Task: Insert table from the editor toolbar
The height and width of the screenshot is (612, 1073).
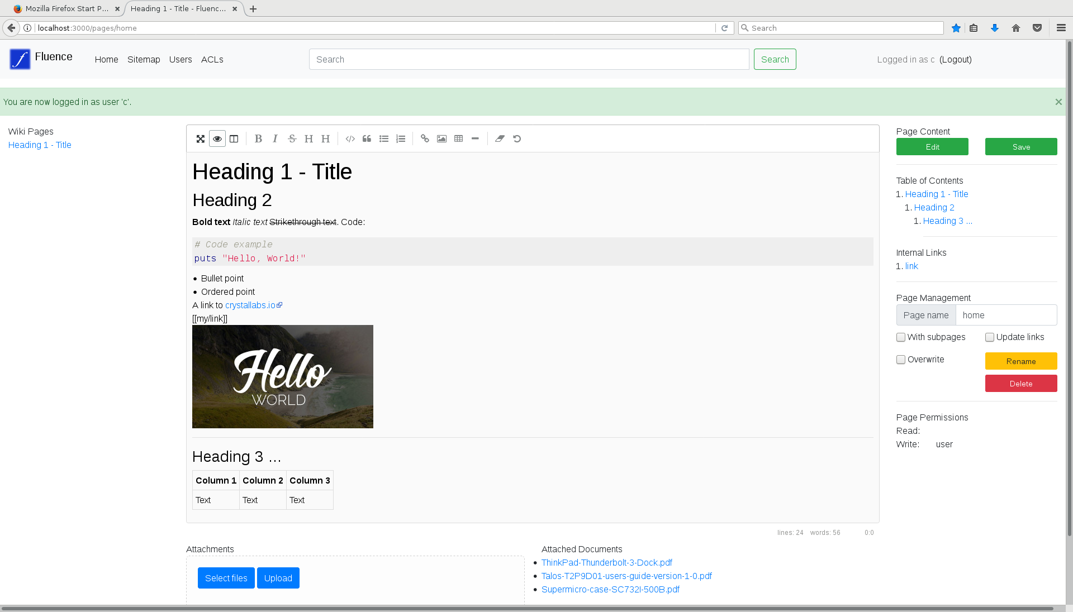Action: tap(459, 139)
